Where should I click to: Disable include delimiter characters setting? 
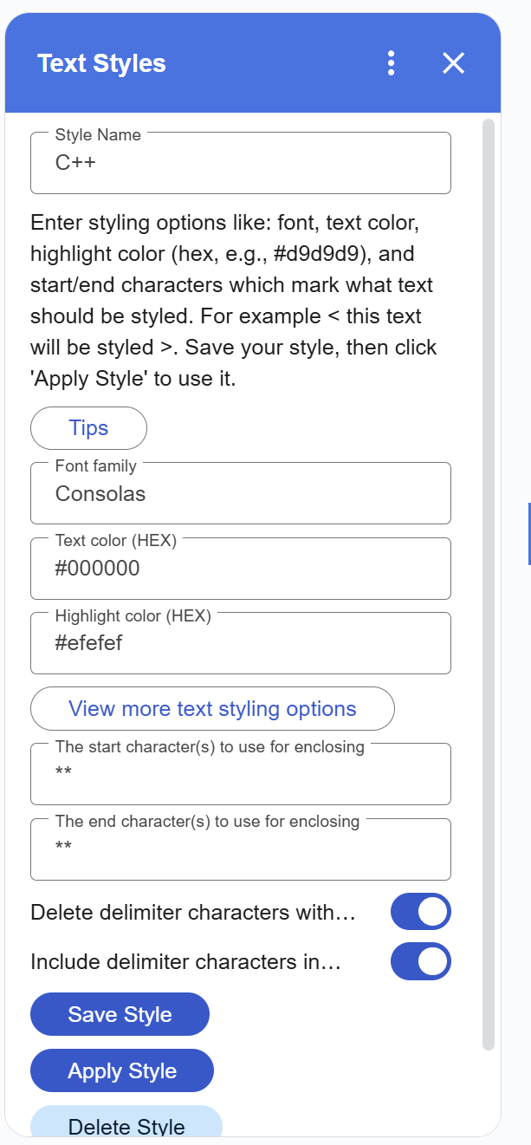[x=420, y=961]
